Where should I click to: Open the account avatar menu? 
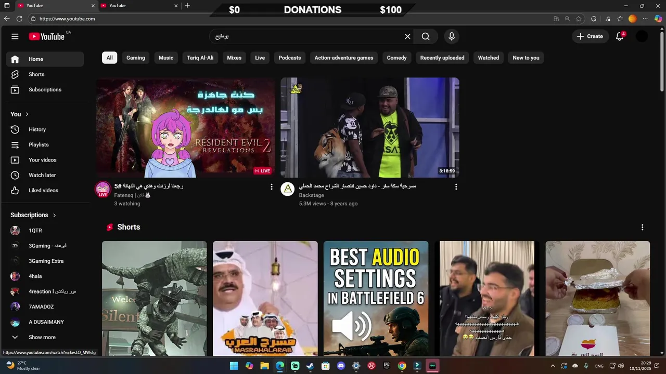tap(642, 36)
